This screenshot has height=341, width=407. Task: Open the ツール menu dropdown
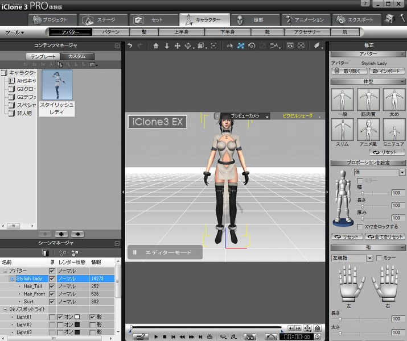tap(15, 32)
